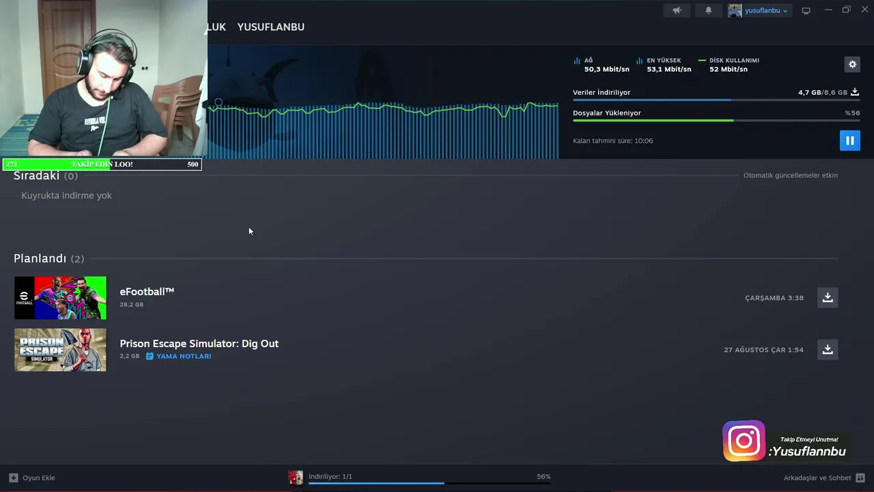This screenshot has height=492, width=874.
Task: Click the Dosyalar Yükleniyor progress bar
Action: coord(716,121)
